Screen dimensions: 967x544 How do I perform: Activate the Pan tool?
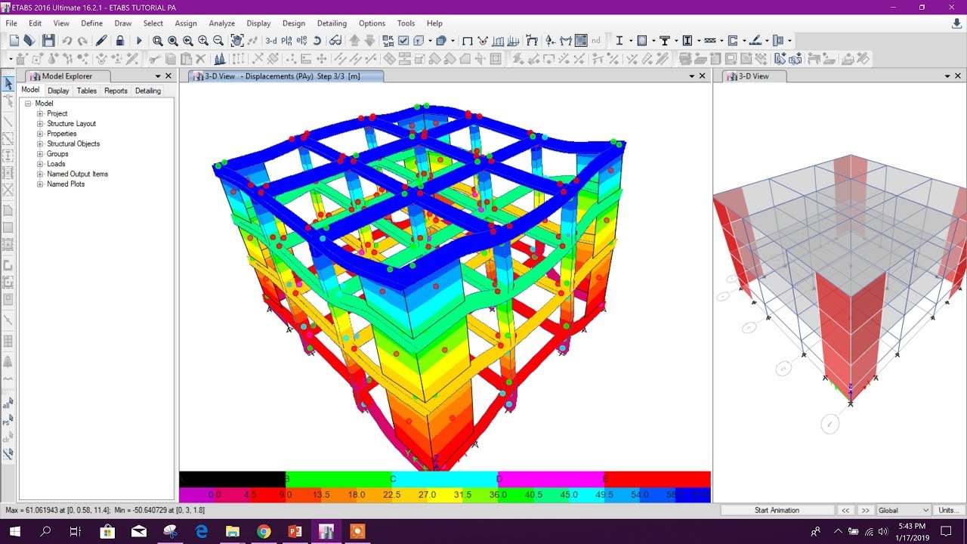coord(237,40)
